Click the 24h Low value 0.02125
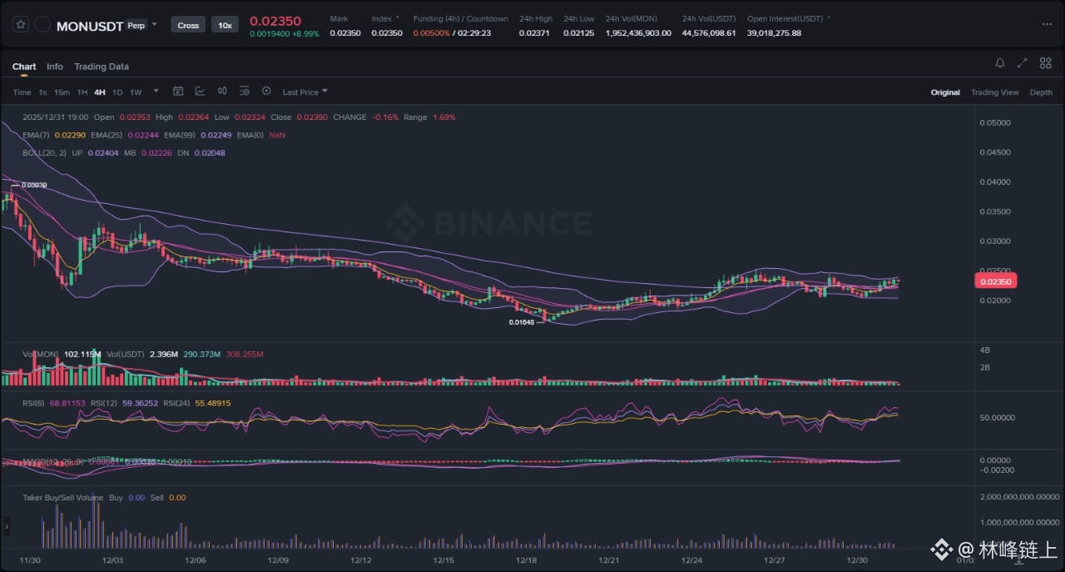1065x572 pixels. (x=578, y=33)
